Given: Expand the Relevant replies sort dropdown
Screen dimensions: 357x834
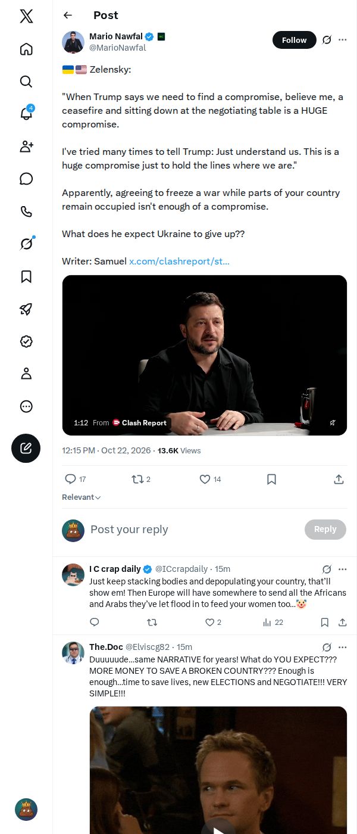Looking at the screenshot, I should [82, 497].
